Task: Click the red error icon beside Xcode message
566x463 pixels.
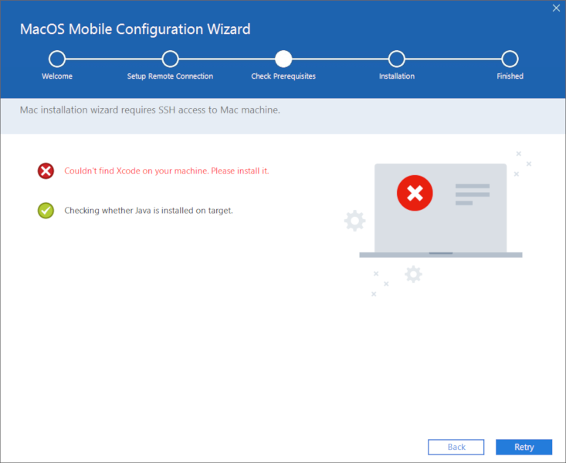Action: 46,171
